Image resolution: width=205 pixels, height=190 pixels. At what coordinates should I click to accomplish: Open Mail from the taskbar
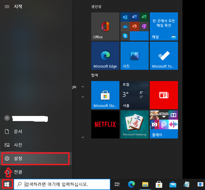pyautogui.click(x=173, y=184)
